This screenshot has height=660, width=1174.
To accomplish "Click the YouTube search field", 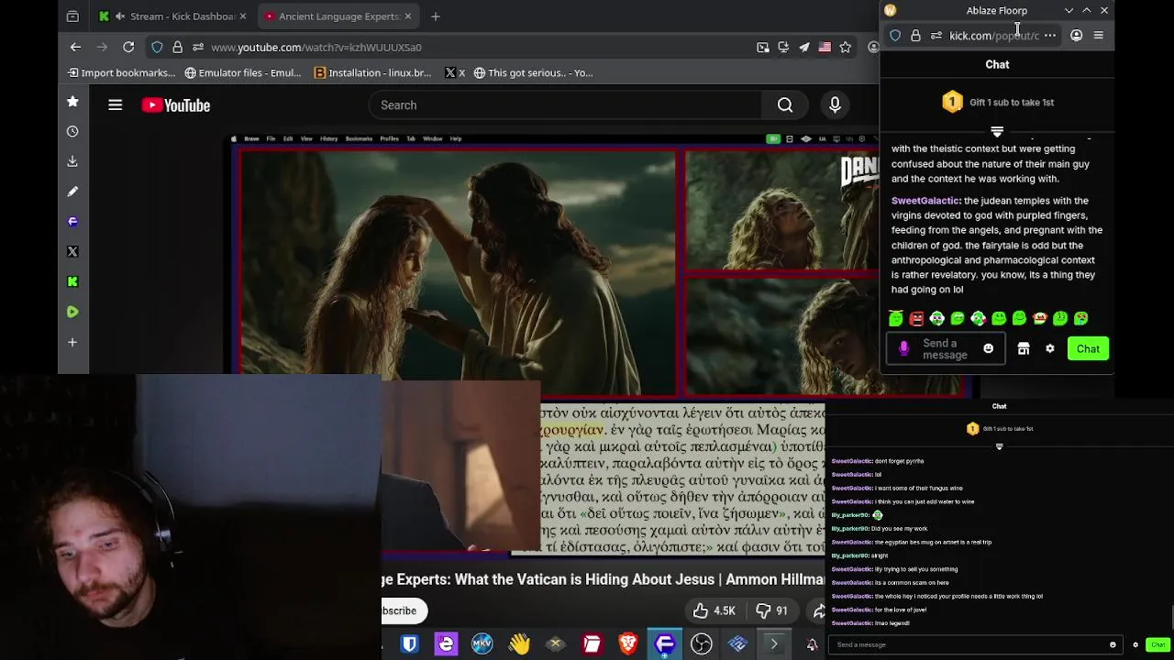I will (x=566, y=105).
